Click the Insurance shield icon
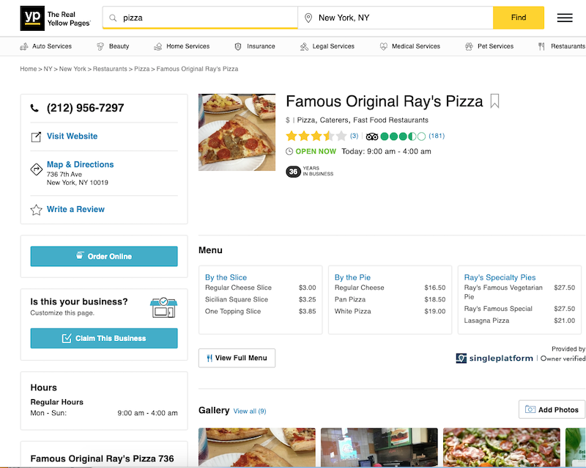 [237, 46]
